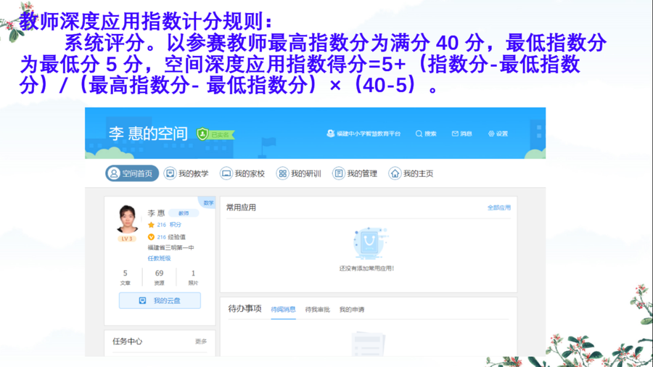This screenshot has width=653, height=367.
Task: Click the 教师 role tag
Action: coord(184,213)
